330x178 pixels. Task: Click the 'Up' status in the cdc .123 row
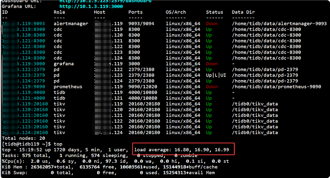click(209, 52)
